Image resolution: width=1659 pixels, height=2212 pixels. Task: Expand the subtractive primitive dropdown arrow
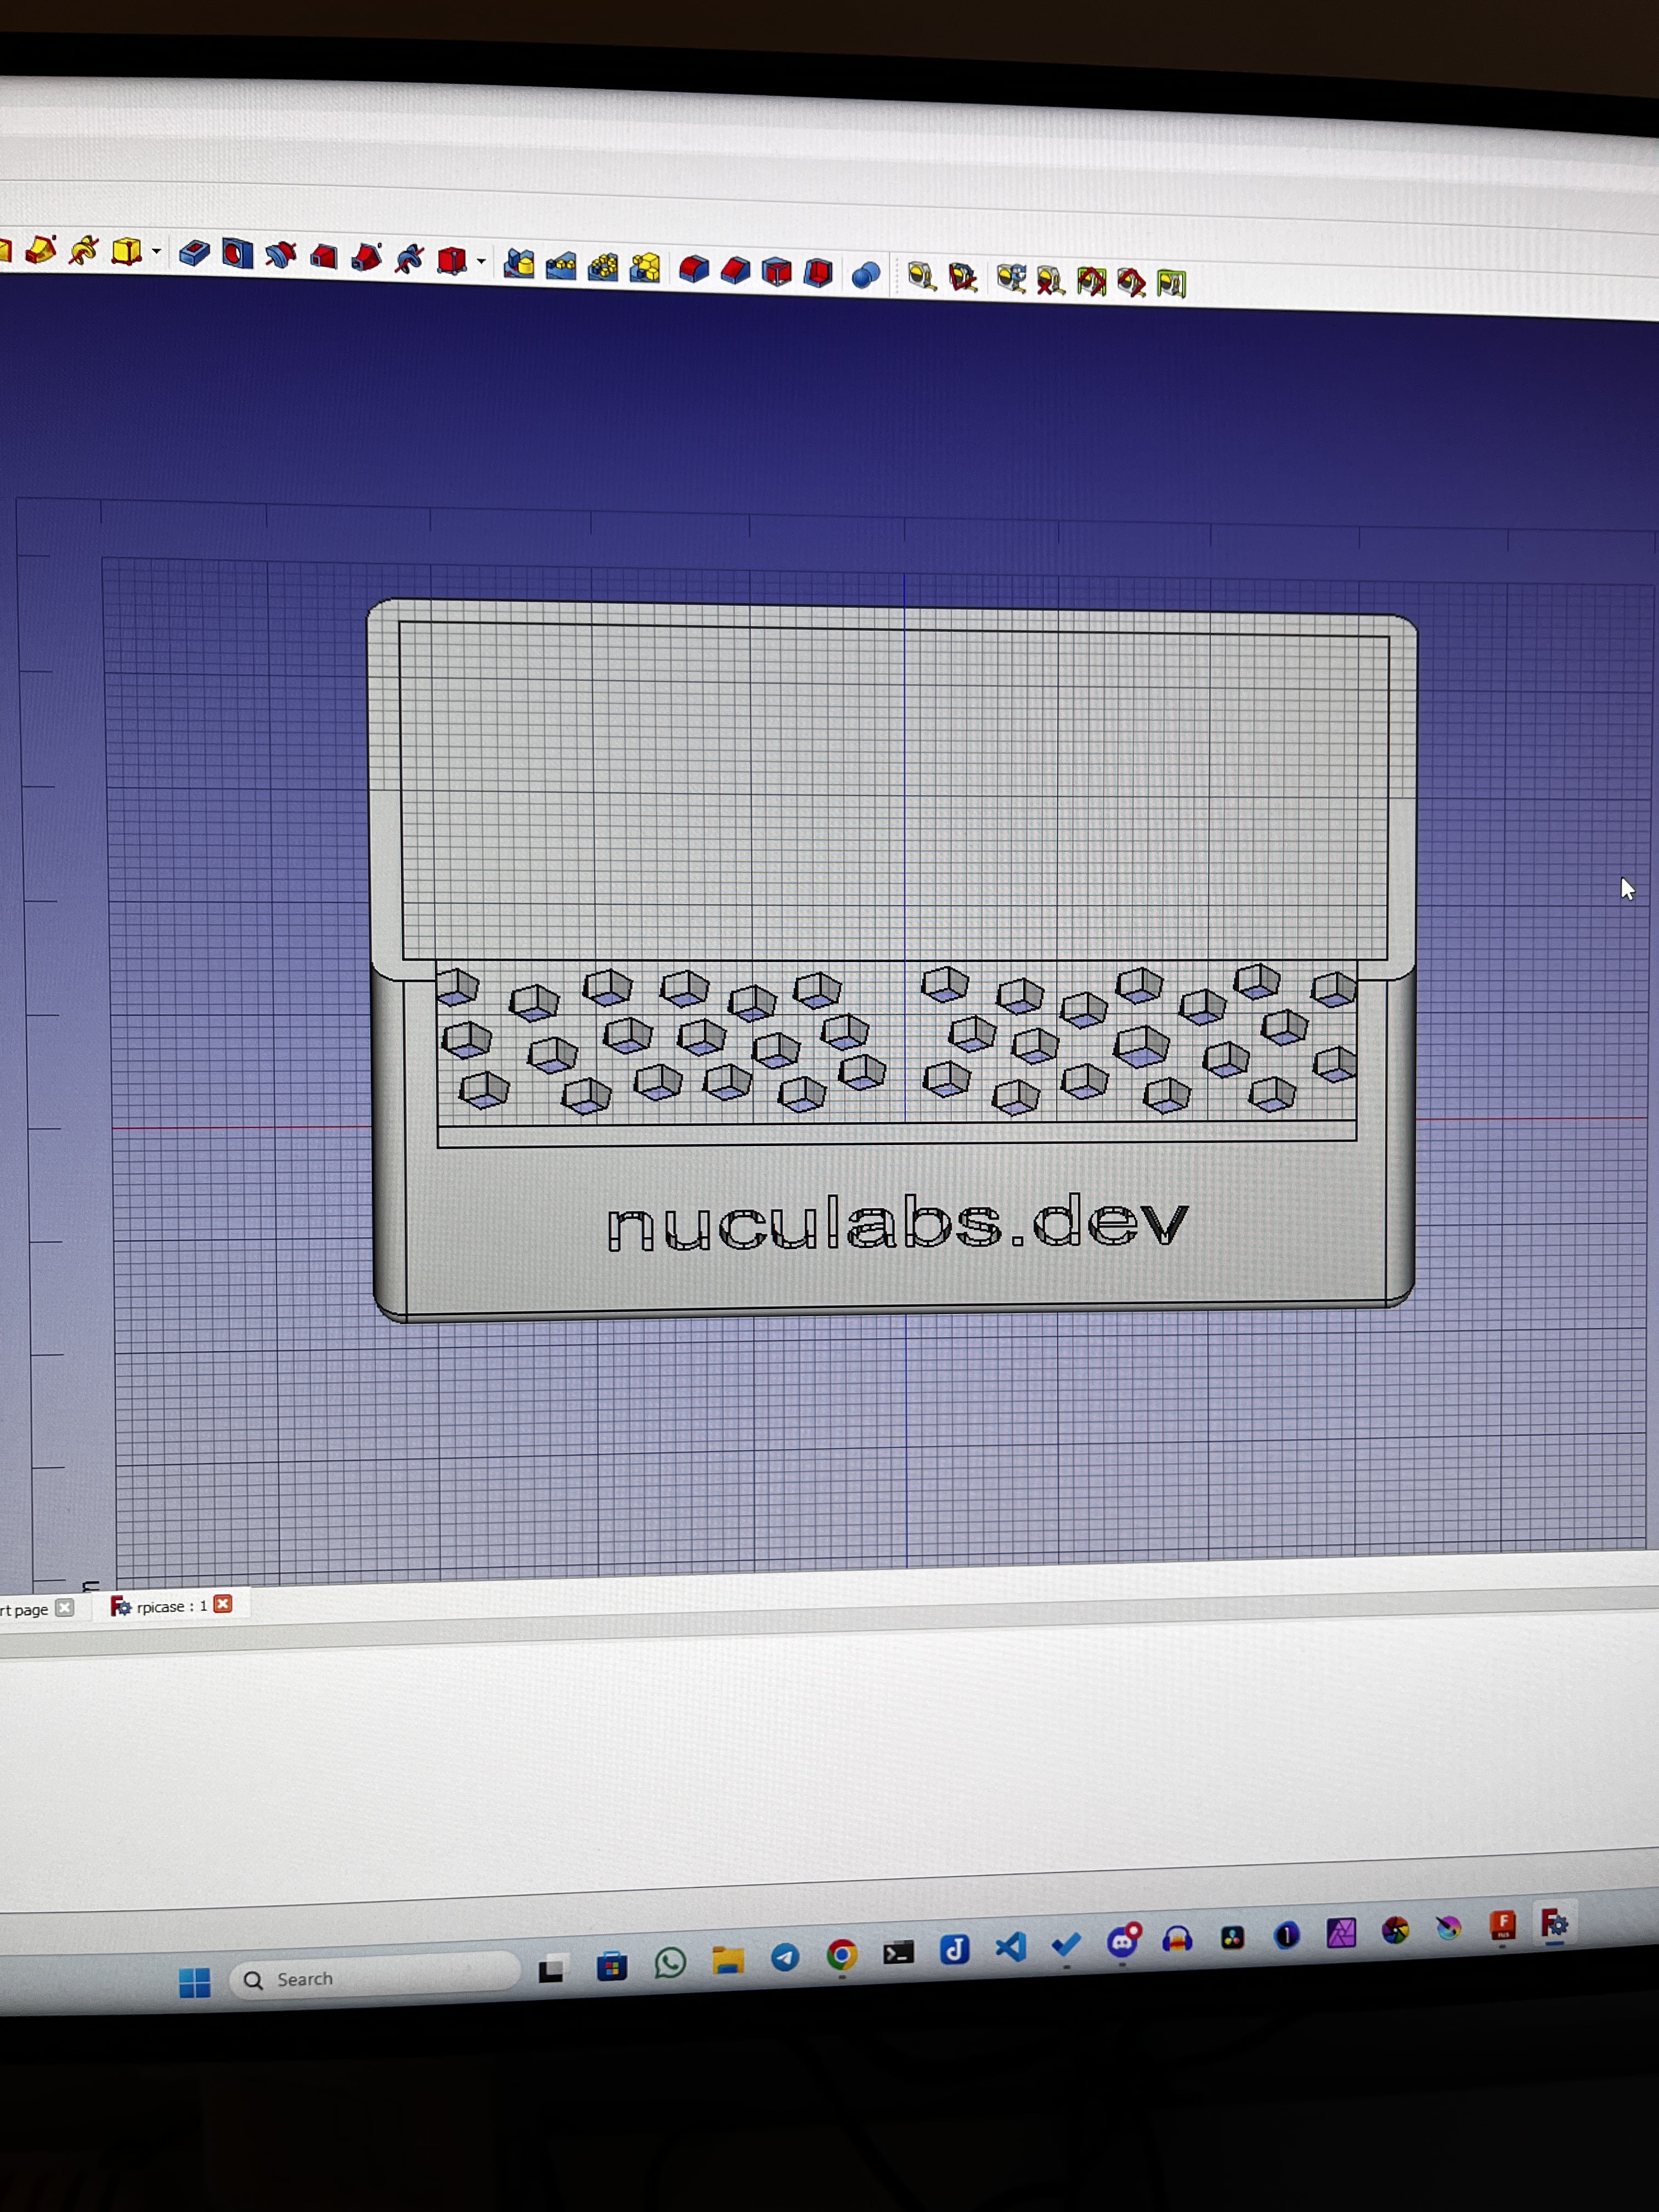[x=482, y=262]
